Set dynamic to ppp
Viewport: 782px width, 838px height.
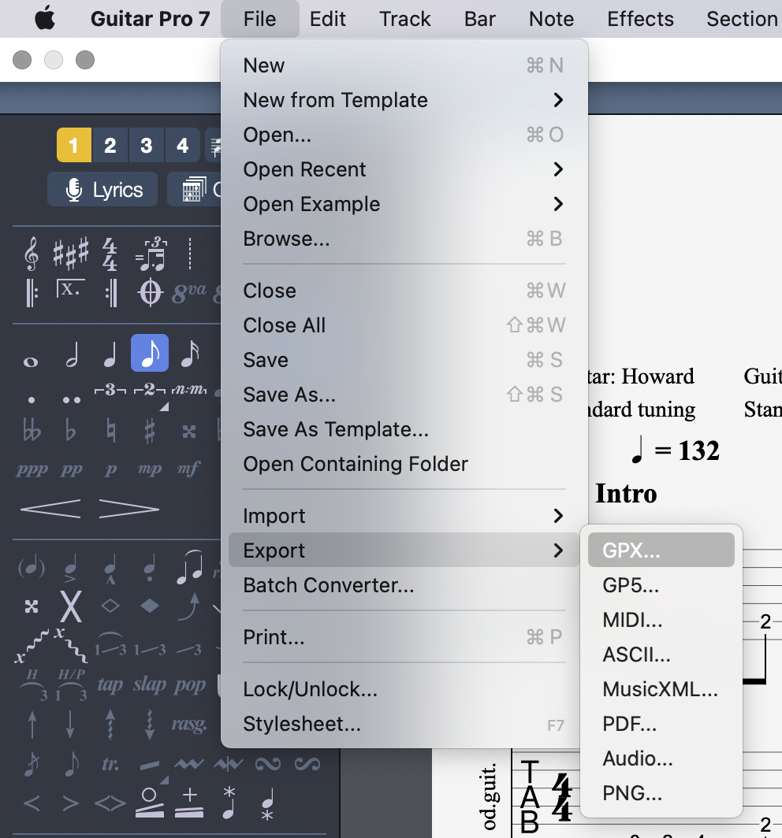(32, 469)
